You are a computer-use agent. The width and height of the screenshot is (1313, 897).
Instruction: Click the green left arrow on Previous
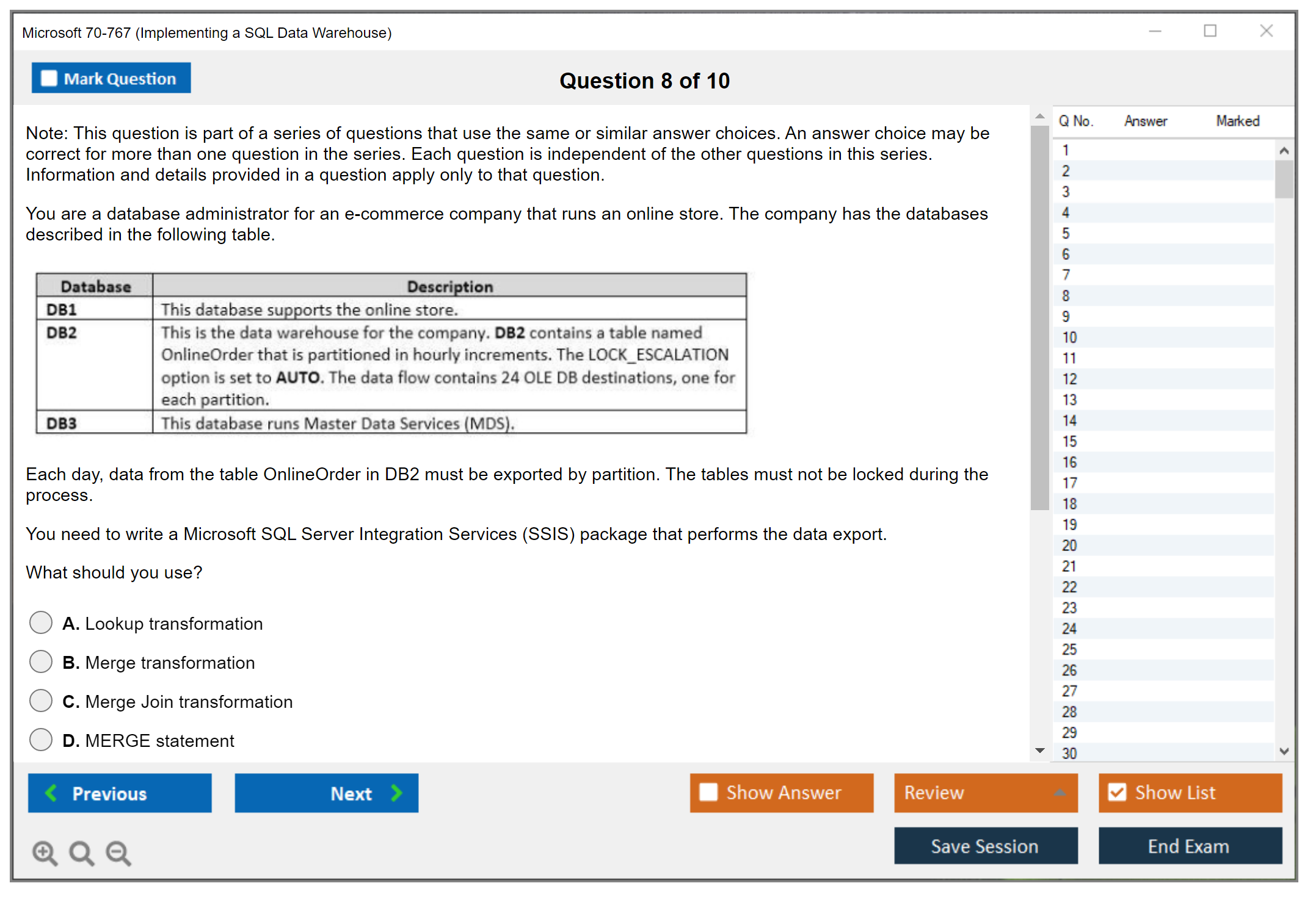coord(51,793)
